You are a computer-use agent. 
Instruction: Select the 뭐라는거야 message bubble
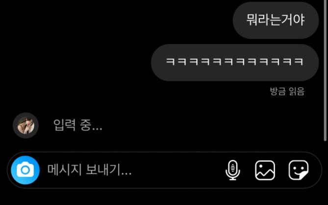[276, 20]
